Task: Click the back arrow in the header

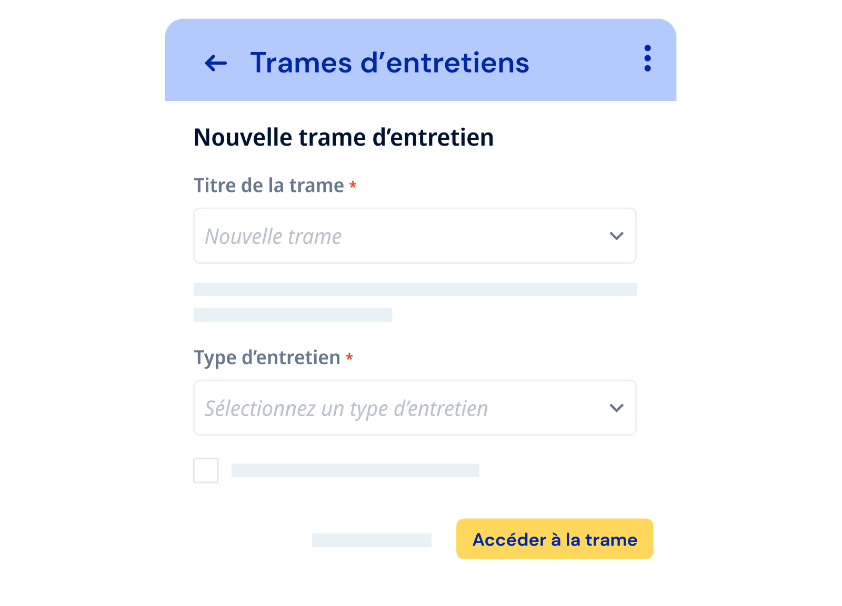Action: tap(215, 63)
